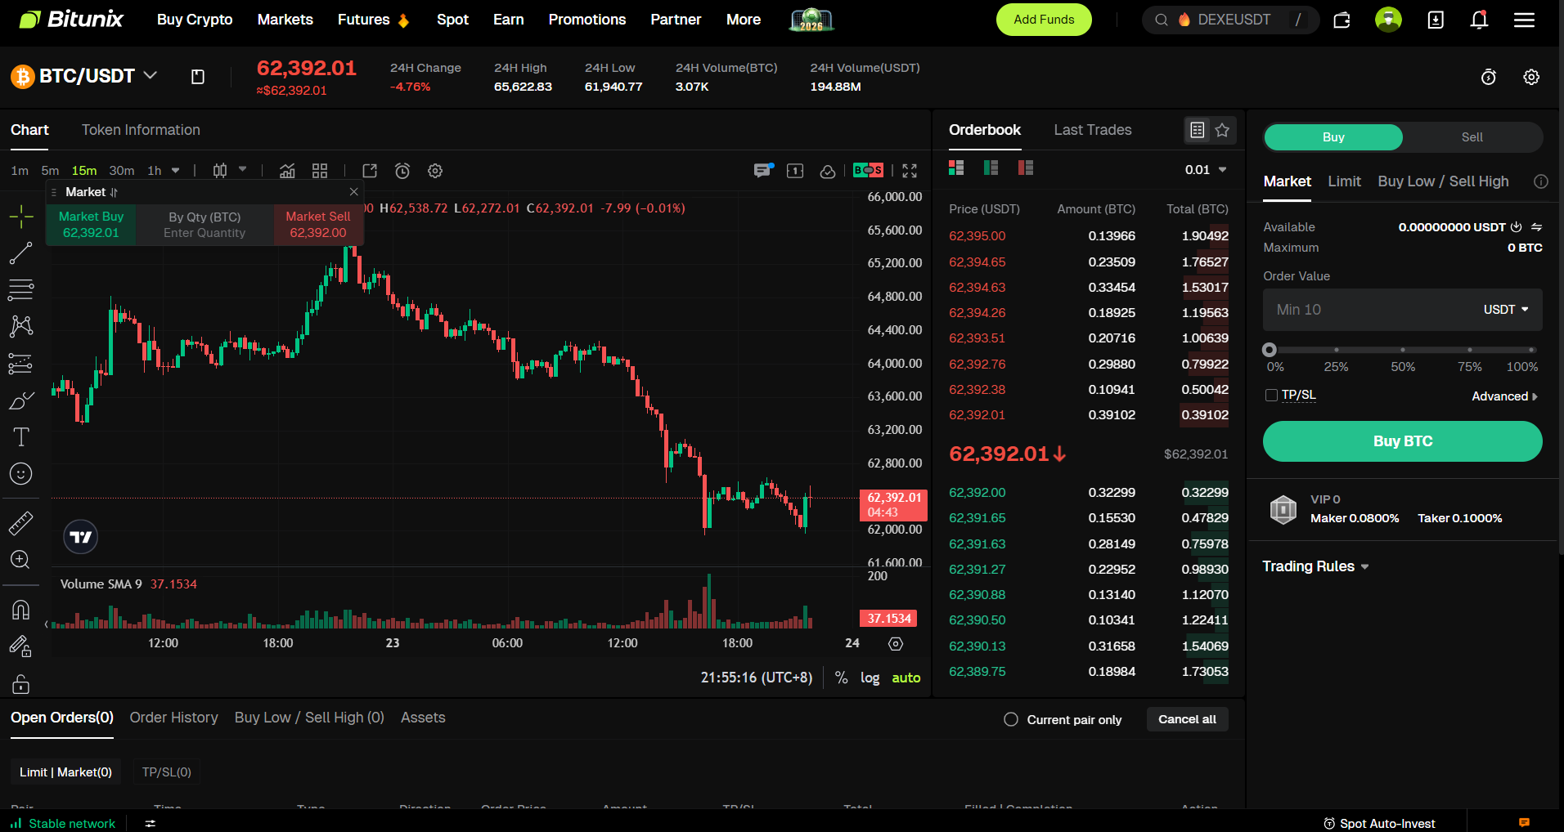
Task: Toggle auto scale on chart
Action: (906, 678)
